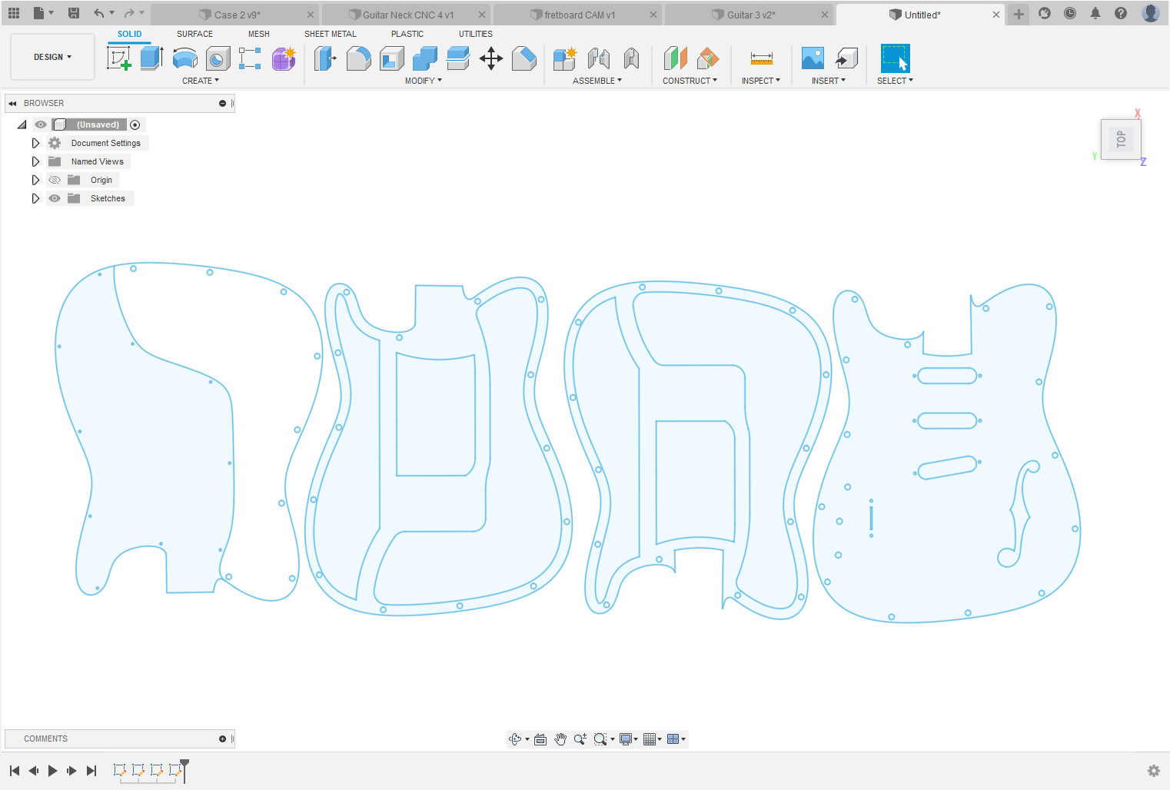Open the SELECT dropdown menu
The width and height of the screenshot is (1170, 790).
[x=896, y=81]
